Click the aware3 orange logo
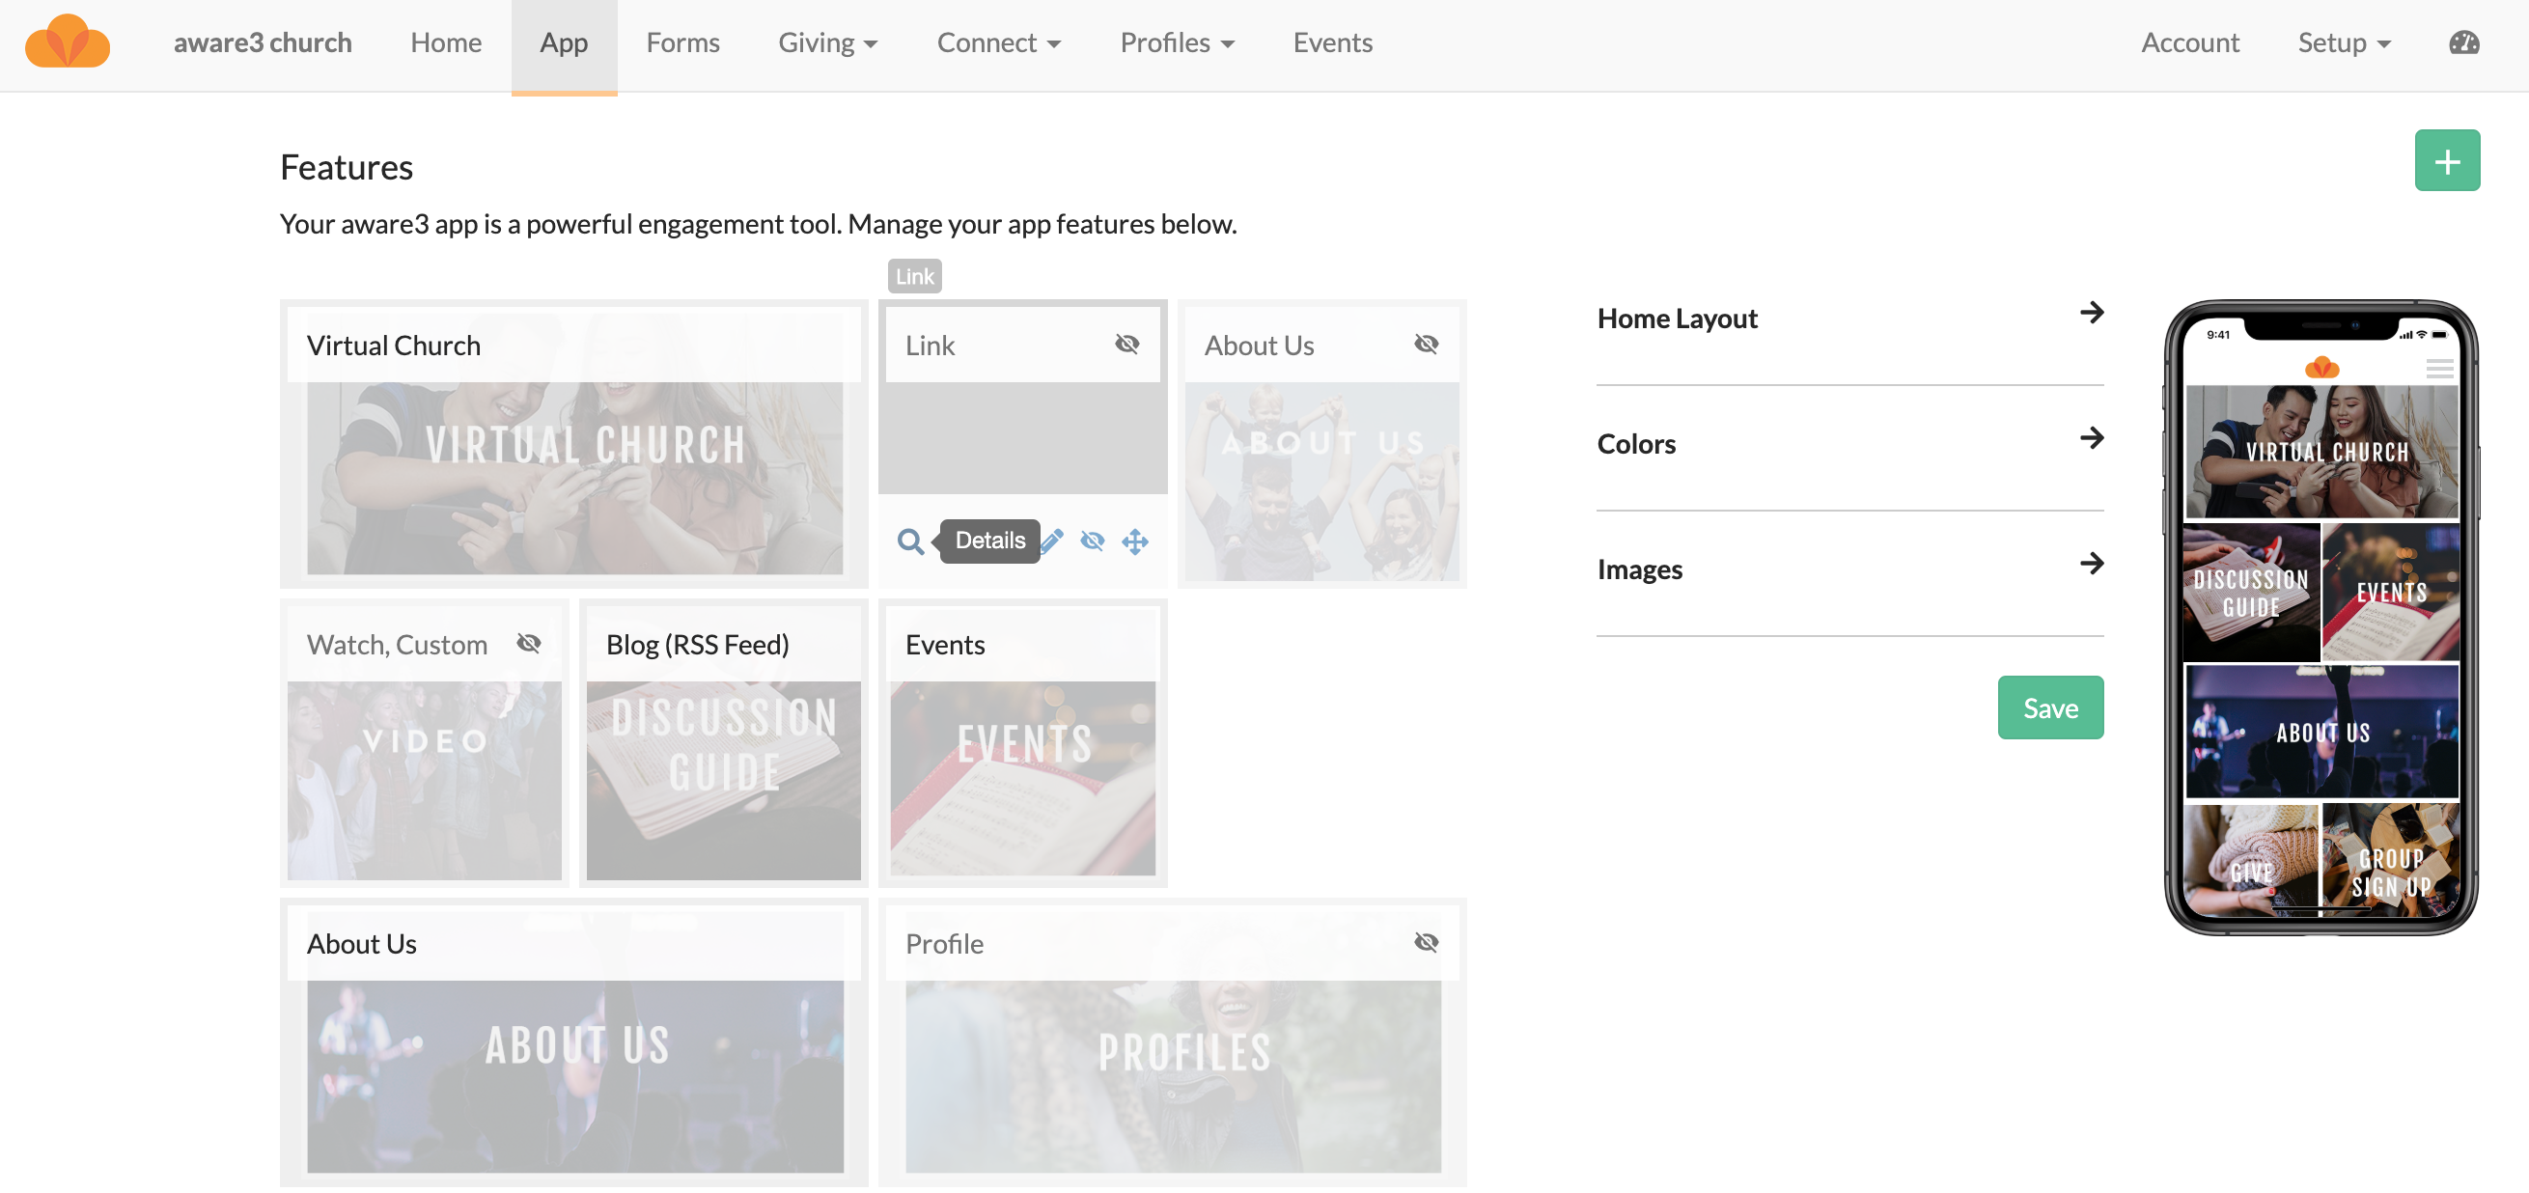Image resolution: width=2529 pixels, height=1193 pixels. pyautogui.click(x=67, y=42)
